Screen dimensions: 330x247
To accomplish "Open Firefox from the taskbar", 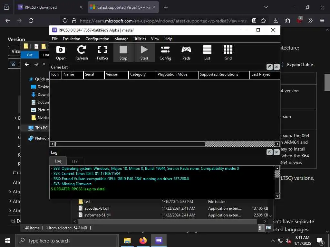I will 143,241.
